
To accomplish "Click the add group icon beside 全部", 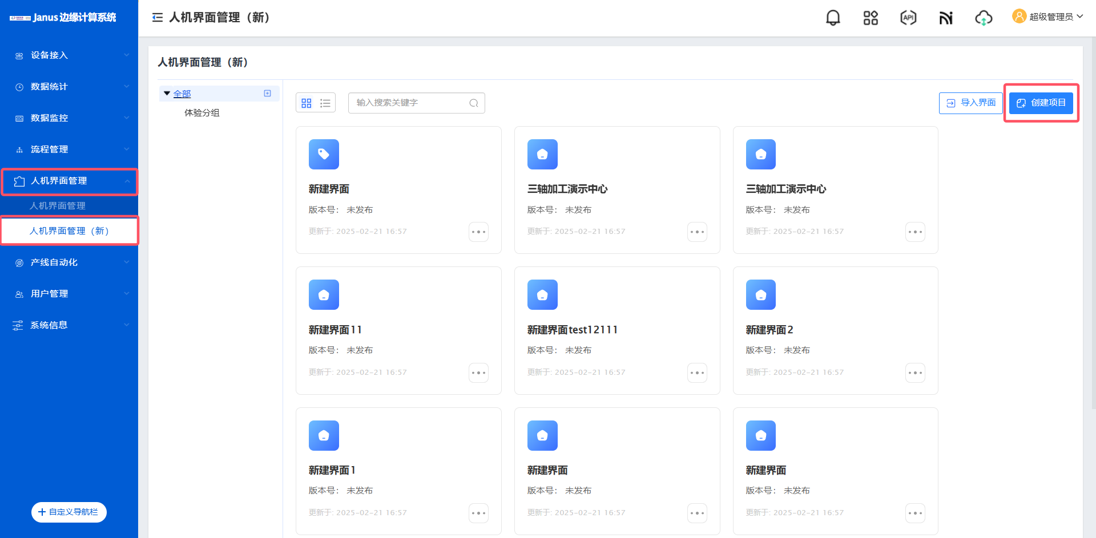I will pos(267,94).
